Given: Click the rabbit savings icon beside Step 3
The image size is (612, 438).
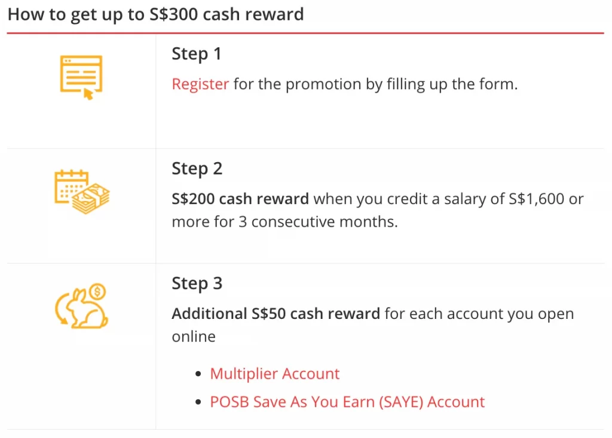Looking at the screenshot, I should point(81,306).
